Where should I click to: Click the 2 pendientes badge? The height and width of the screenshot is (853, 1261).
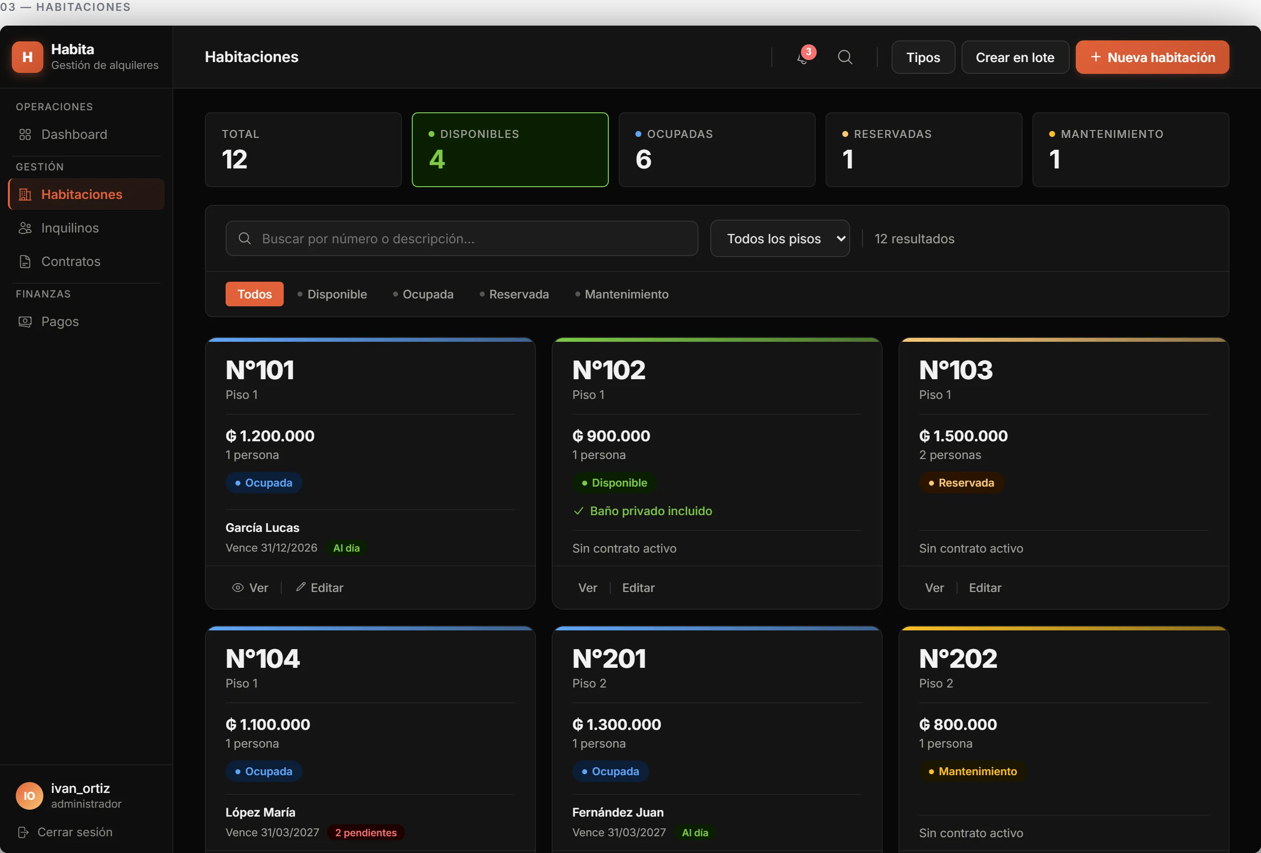click(365, 833)
